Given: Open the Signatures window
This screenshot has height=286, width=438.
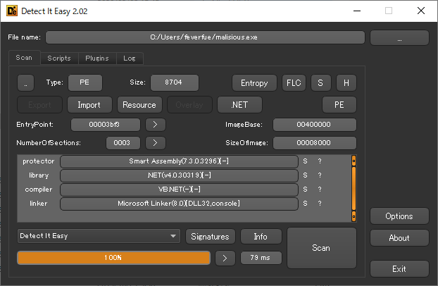Looking at the screenshot, I should (211, 237).
